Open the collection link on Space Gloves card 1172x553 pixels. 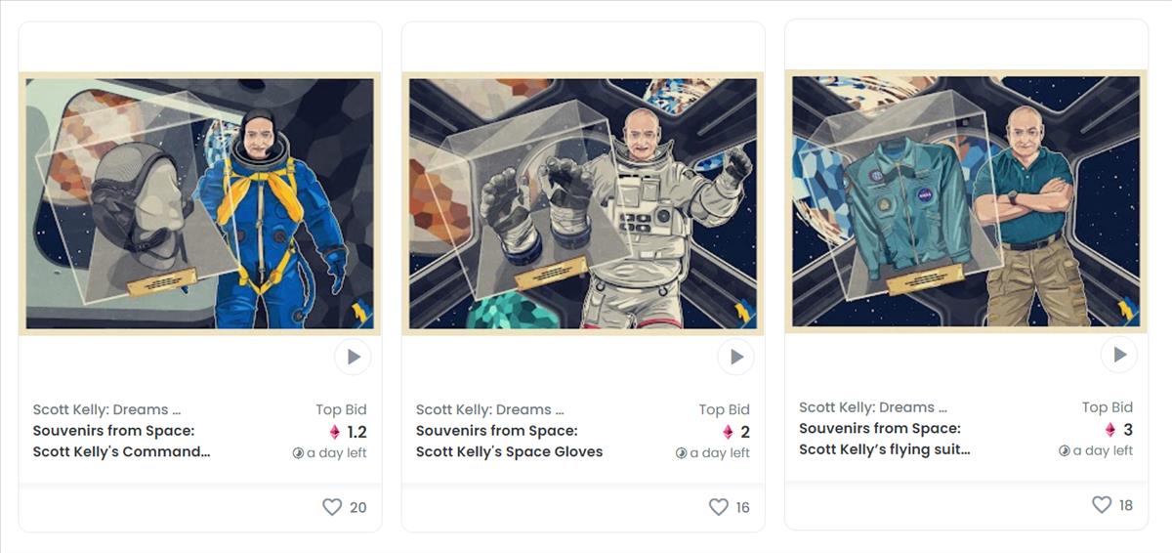click(490, 409)
